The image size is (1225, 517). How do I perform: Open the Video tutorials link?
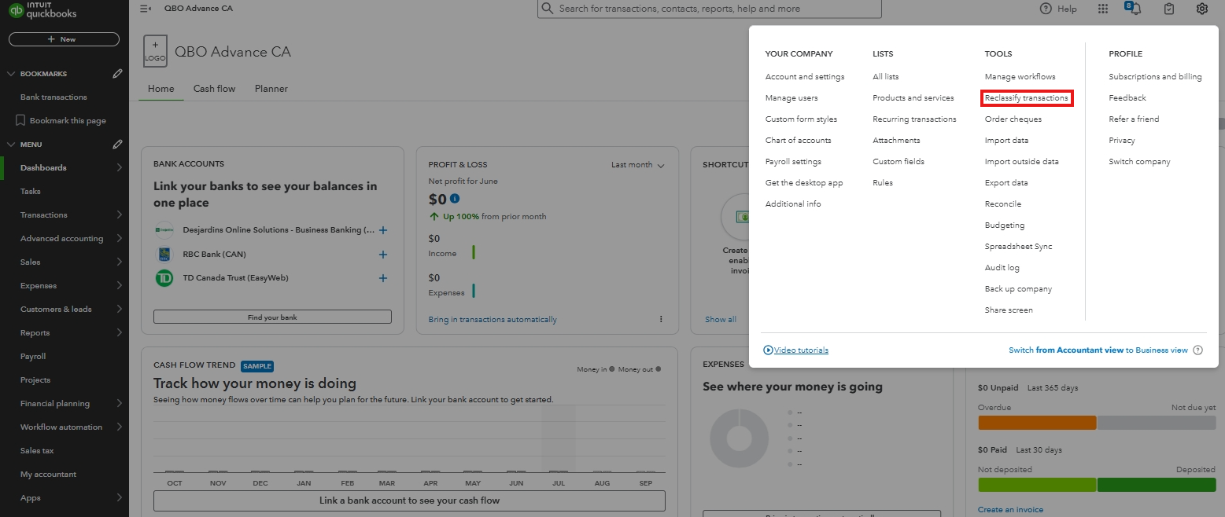[x=801, y=350]
